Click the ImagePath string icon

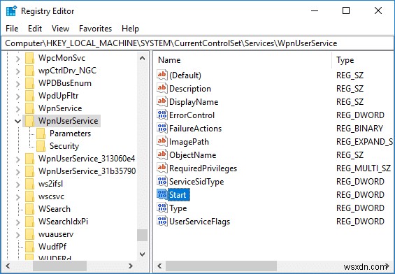click(x=162, y=141)
